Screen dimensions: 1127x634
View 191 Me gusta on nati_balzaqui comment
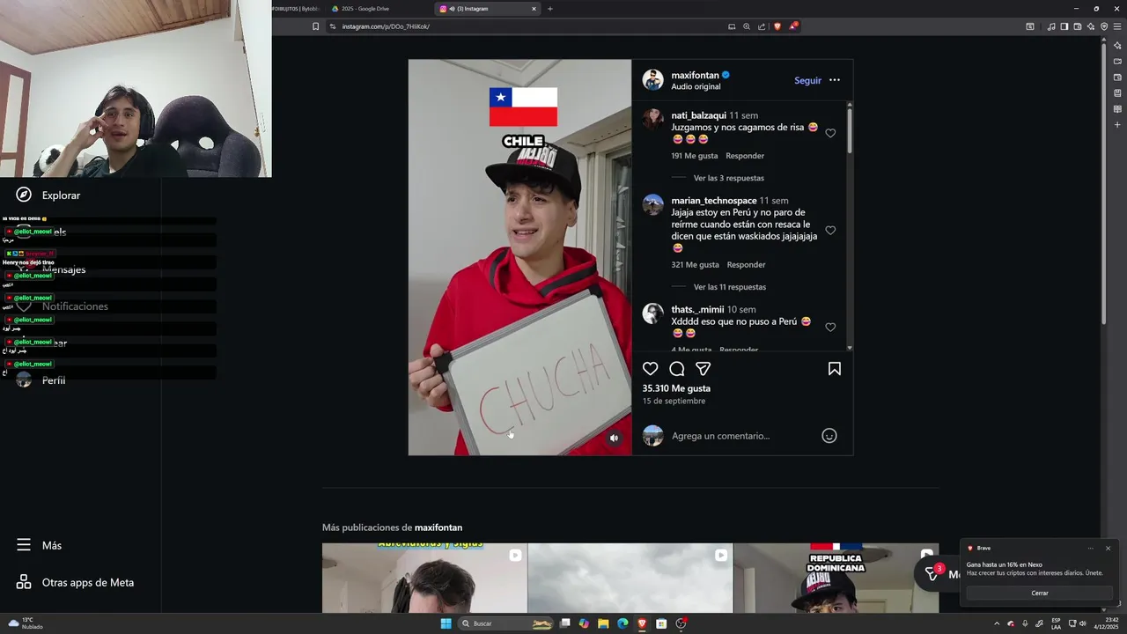694,156
